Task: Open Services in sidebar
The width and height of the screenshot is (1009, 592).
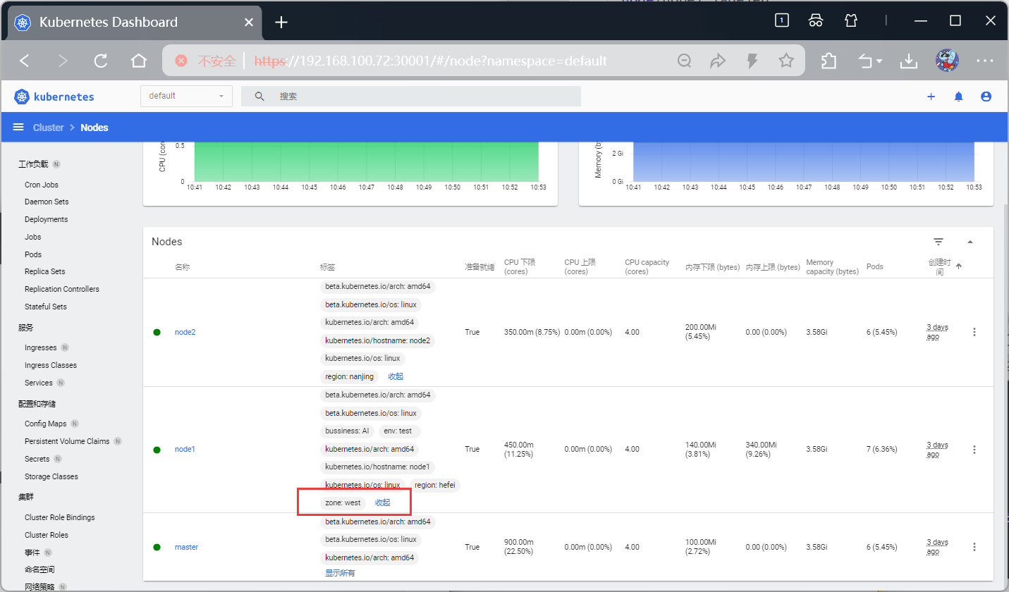Action: coord(39,383)
